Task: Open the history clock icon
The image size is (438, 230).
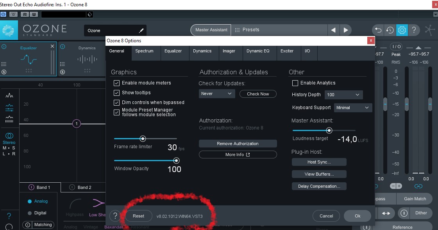Action: coord(390,30)
